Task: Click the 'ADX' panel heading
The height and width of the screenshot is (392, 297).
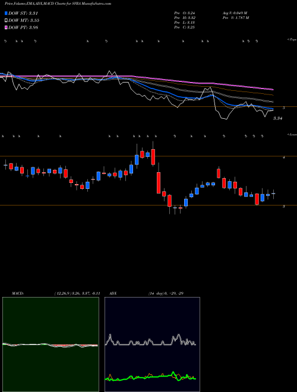Action: coord(112,293)
